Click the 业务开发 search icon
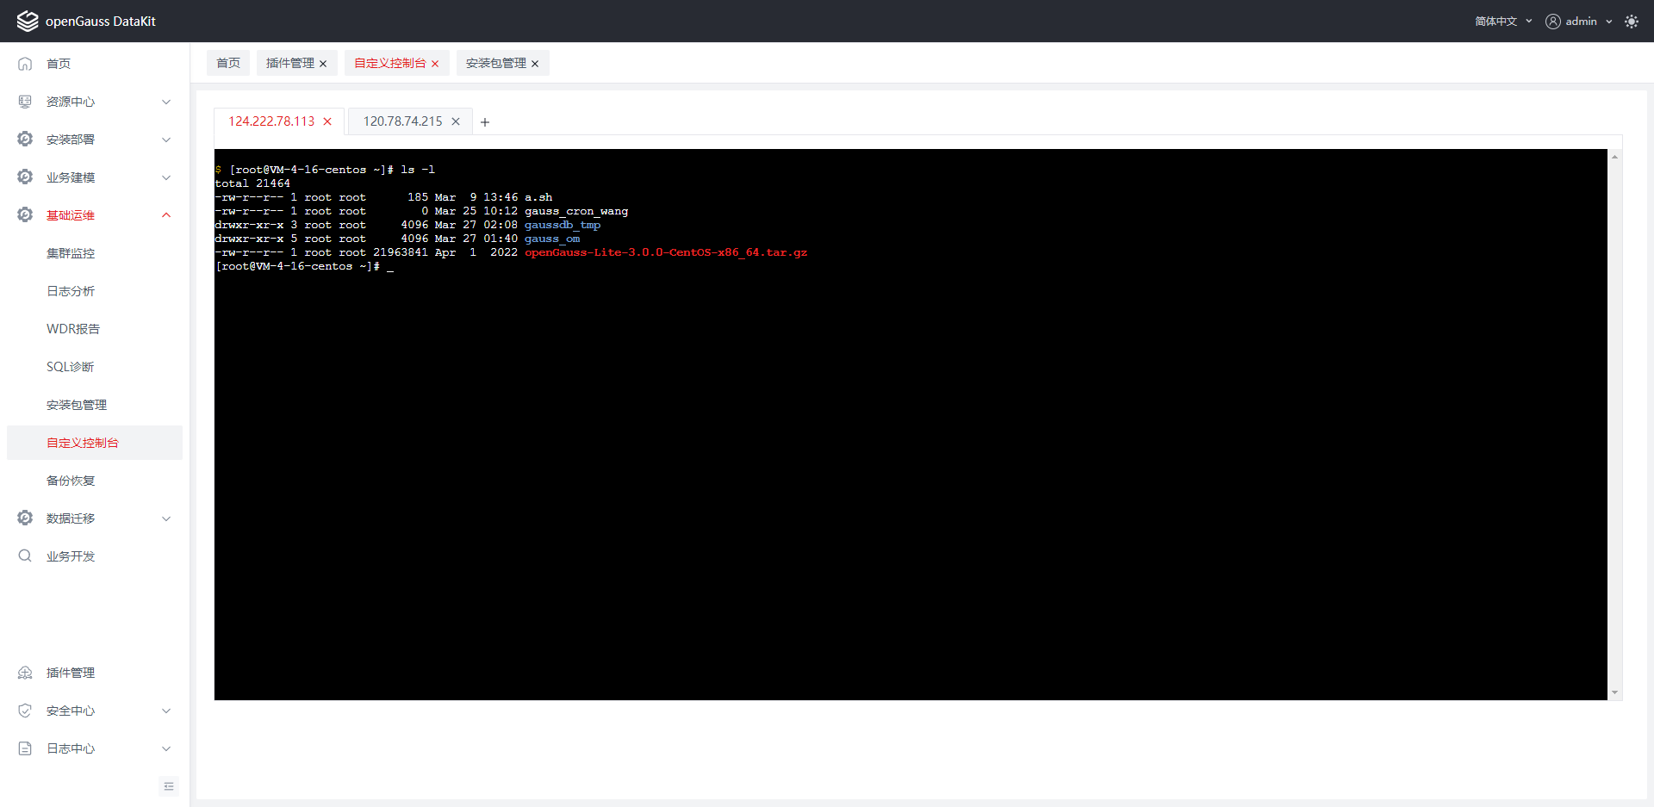This screenshot has height=807, width=1654. pyautogui.click(x=25, y=556)
